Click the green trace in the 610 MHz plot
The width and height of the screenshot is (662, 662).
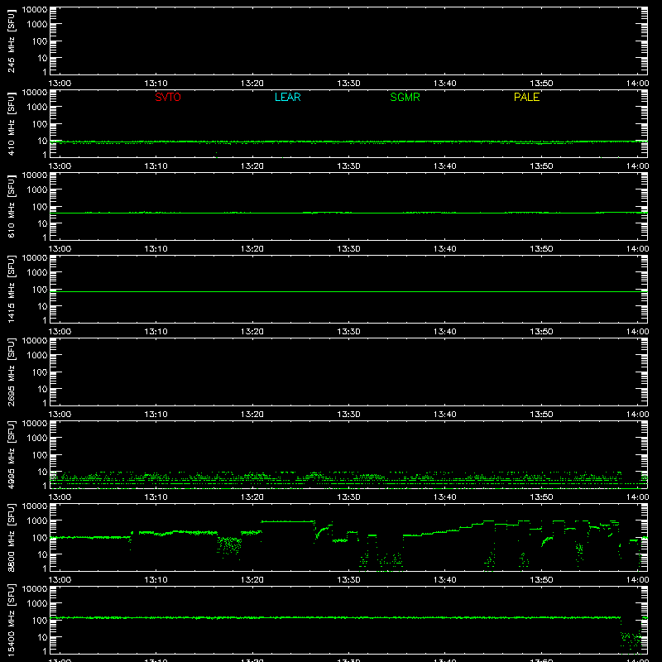coord(348,213)
